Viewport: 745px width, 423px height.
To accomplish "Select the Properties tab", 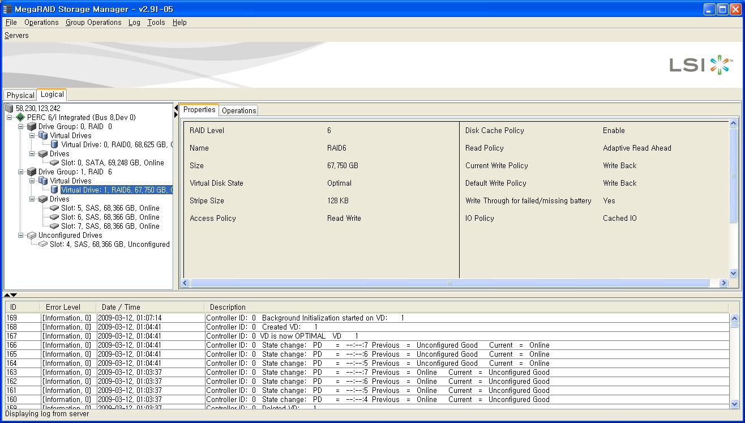I will (199, 110).
